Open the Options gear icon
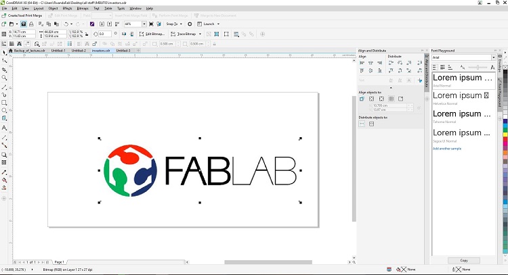508x275 pixels. coord(190,24)
